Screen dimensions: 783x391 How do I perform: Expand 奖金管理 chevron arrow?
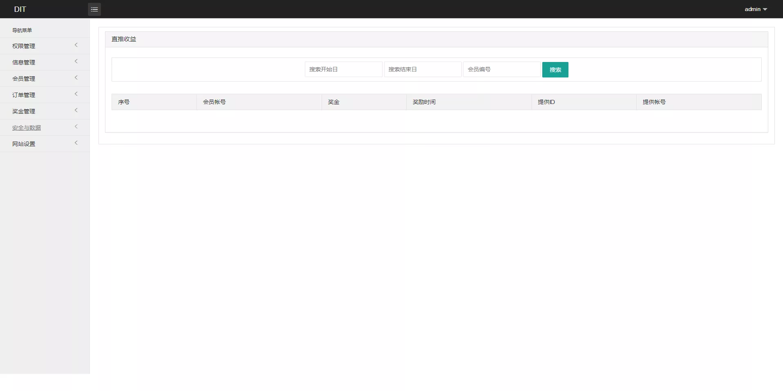click(x=76, y=110)
